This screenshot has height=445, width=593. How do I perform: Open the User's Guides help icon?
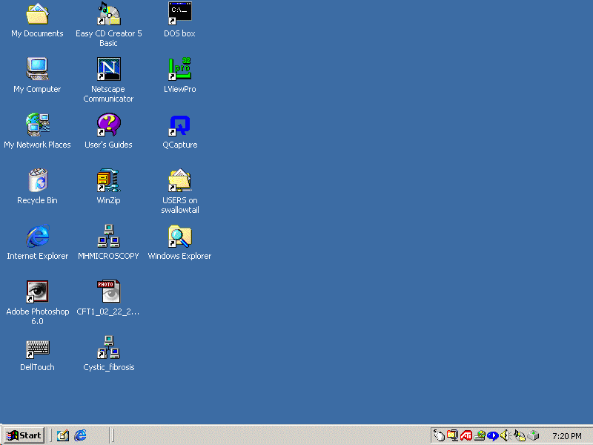[108, 125]
